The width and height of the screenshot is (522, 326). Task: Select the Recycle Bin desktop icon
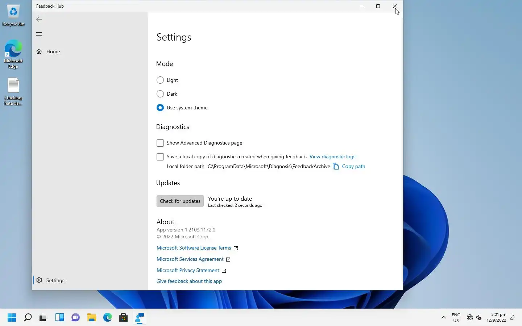[x=13, y=15]
